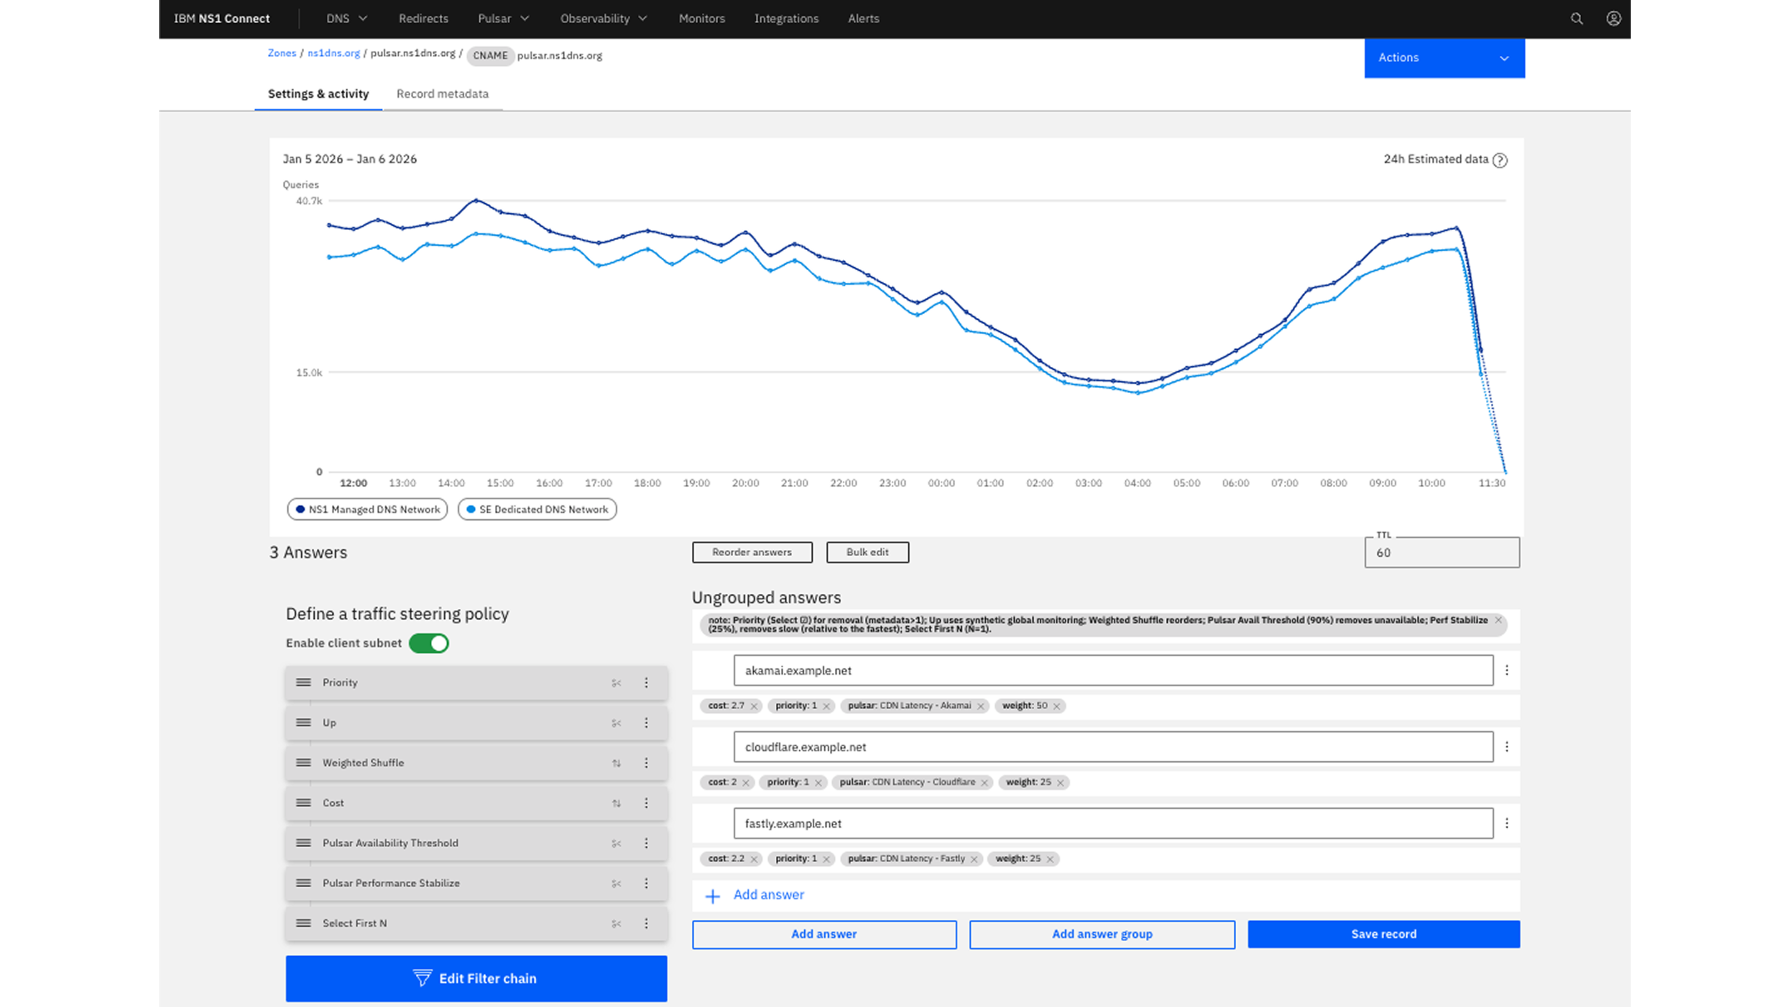Screen dimensions: 1790x1007
Task: Expand the Observability menu
Action: (x=603, y=19)
